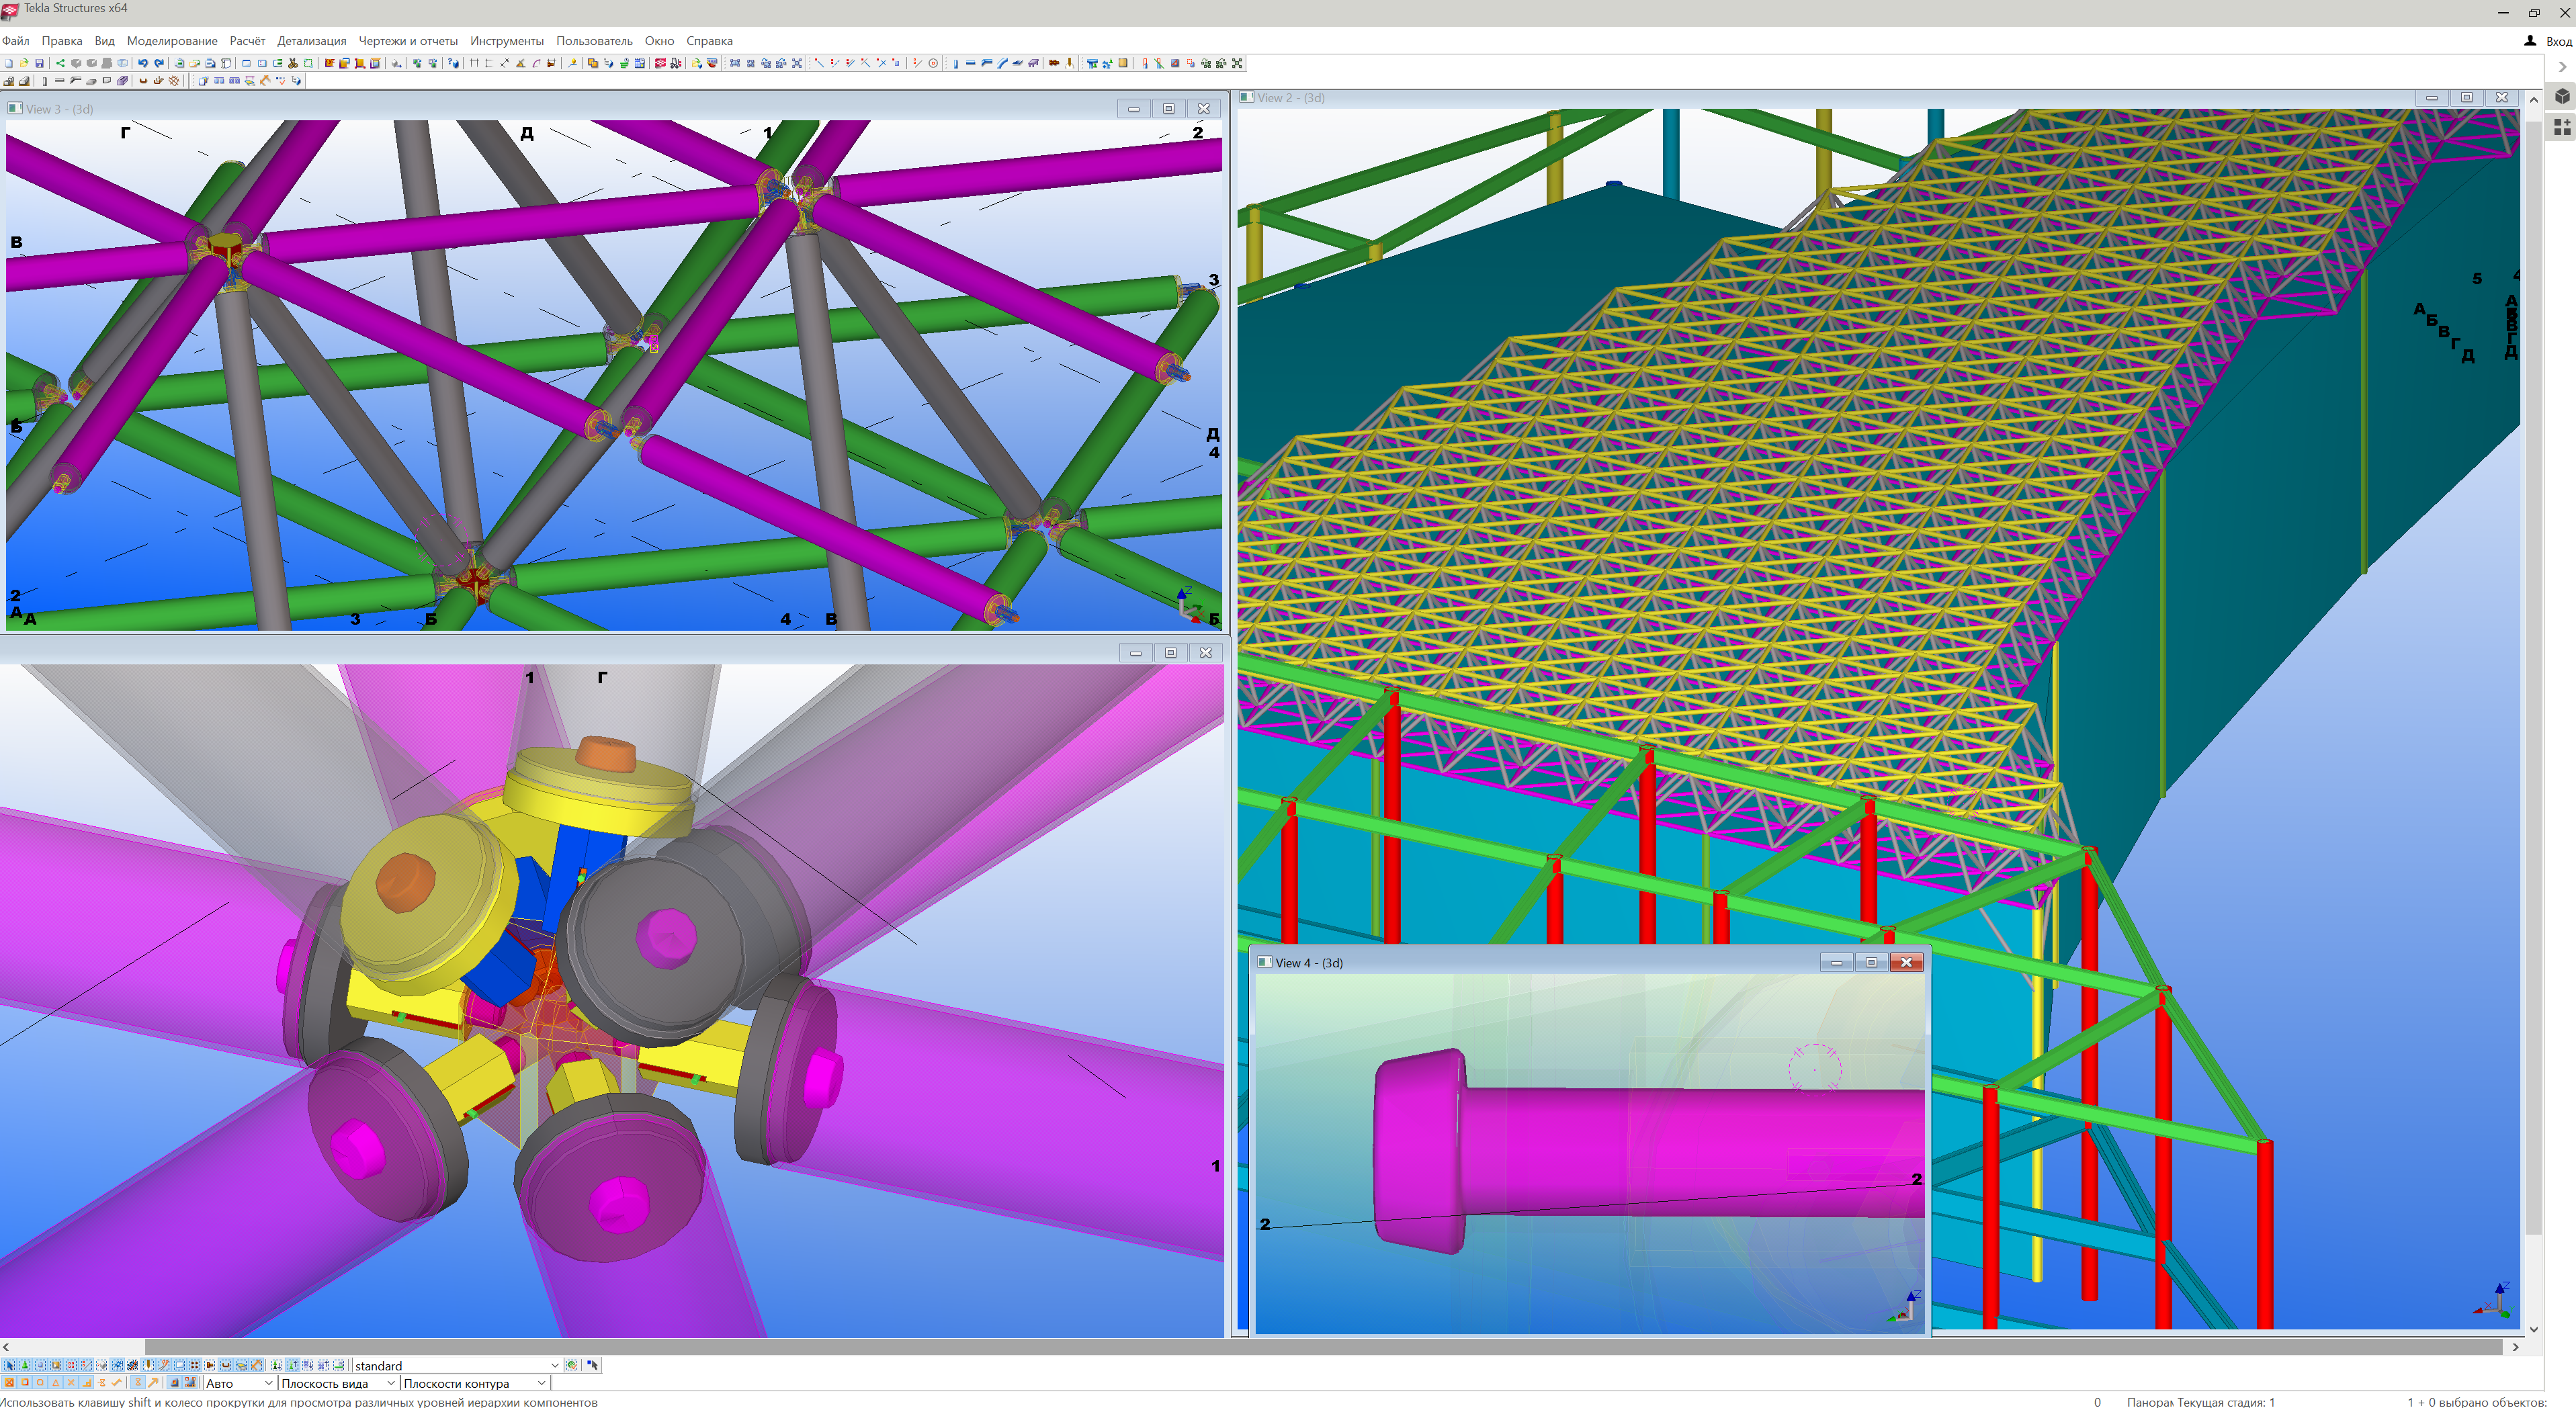Screen dimensions: 2576x1408
Task: Click the Open model folder icon
Action: (x=24, y=63)
